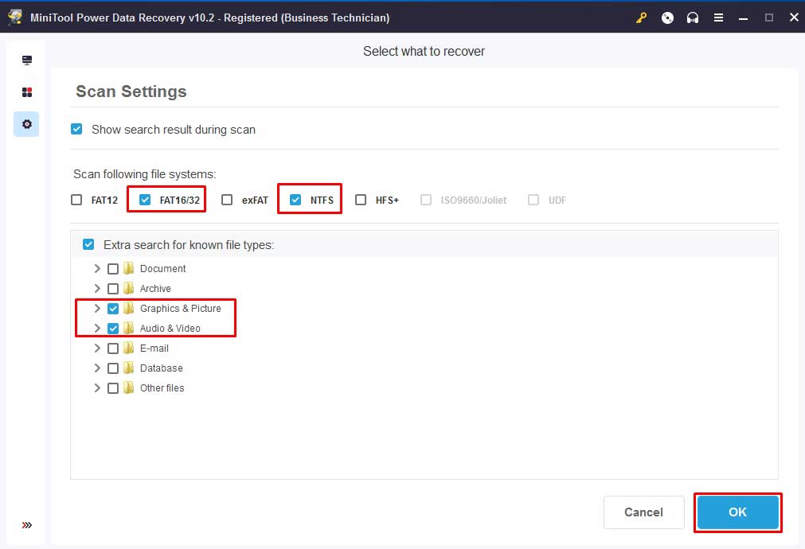Check the Document file type checkbox
This screenshot has width=805, height=549.
[113, 269]
